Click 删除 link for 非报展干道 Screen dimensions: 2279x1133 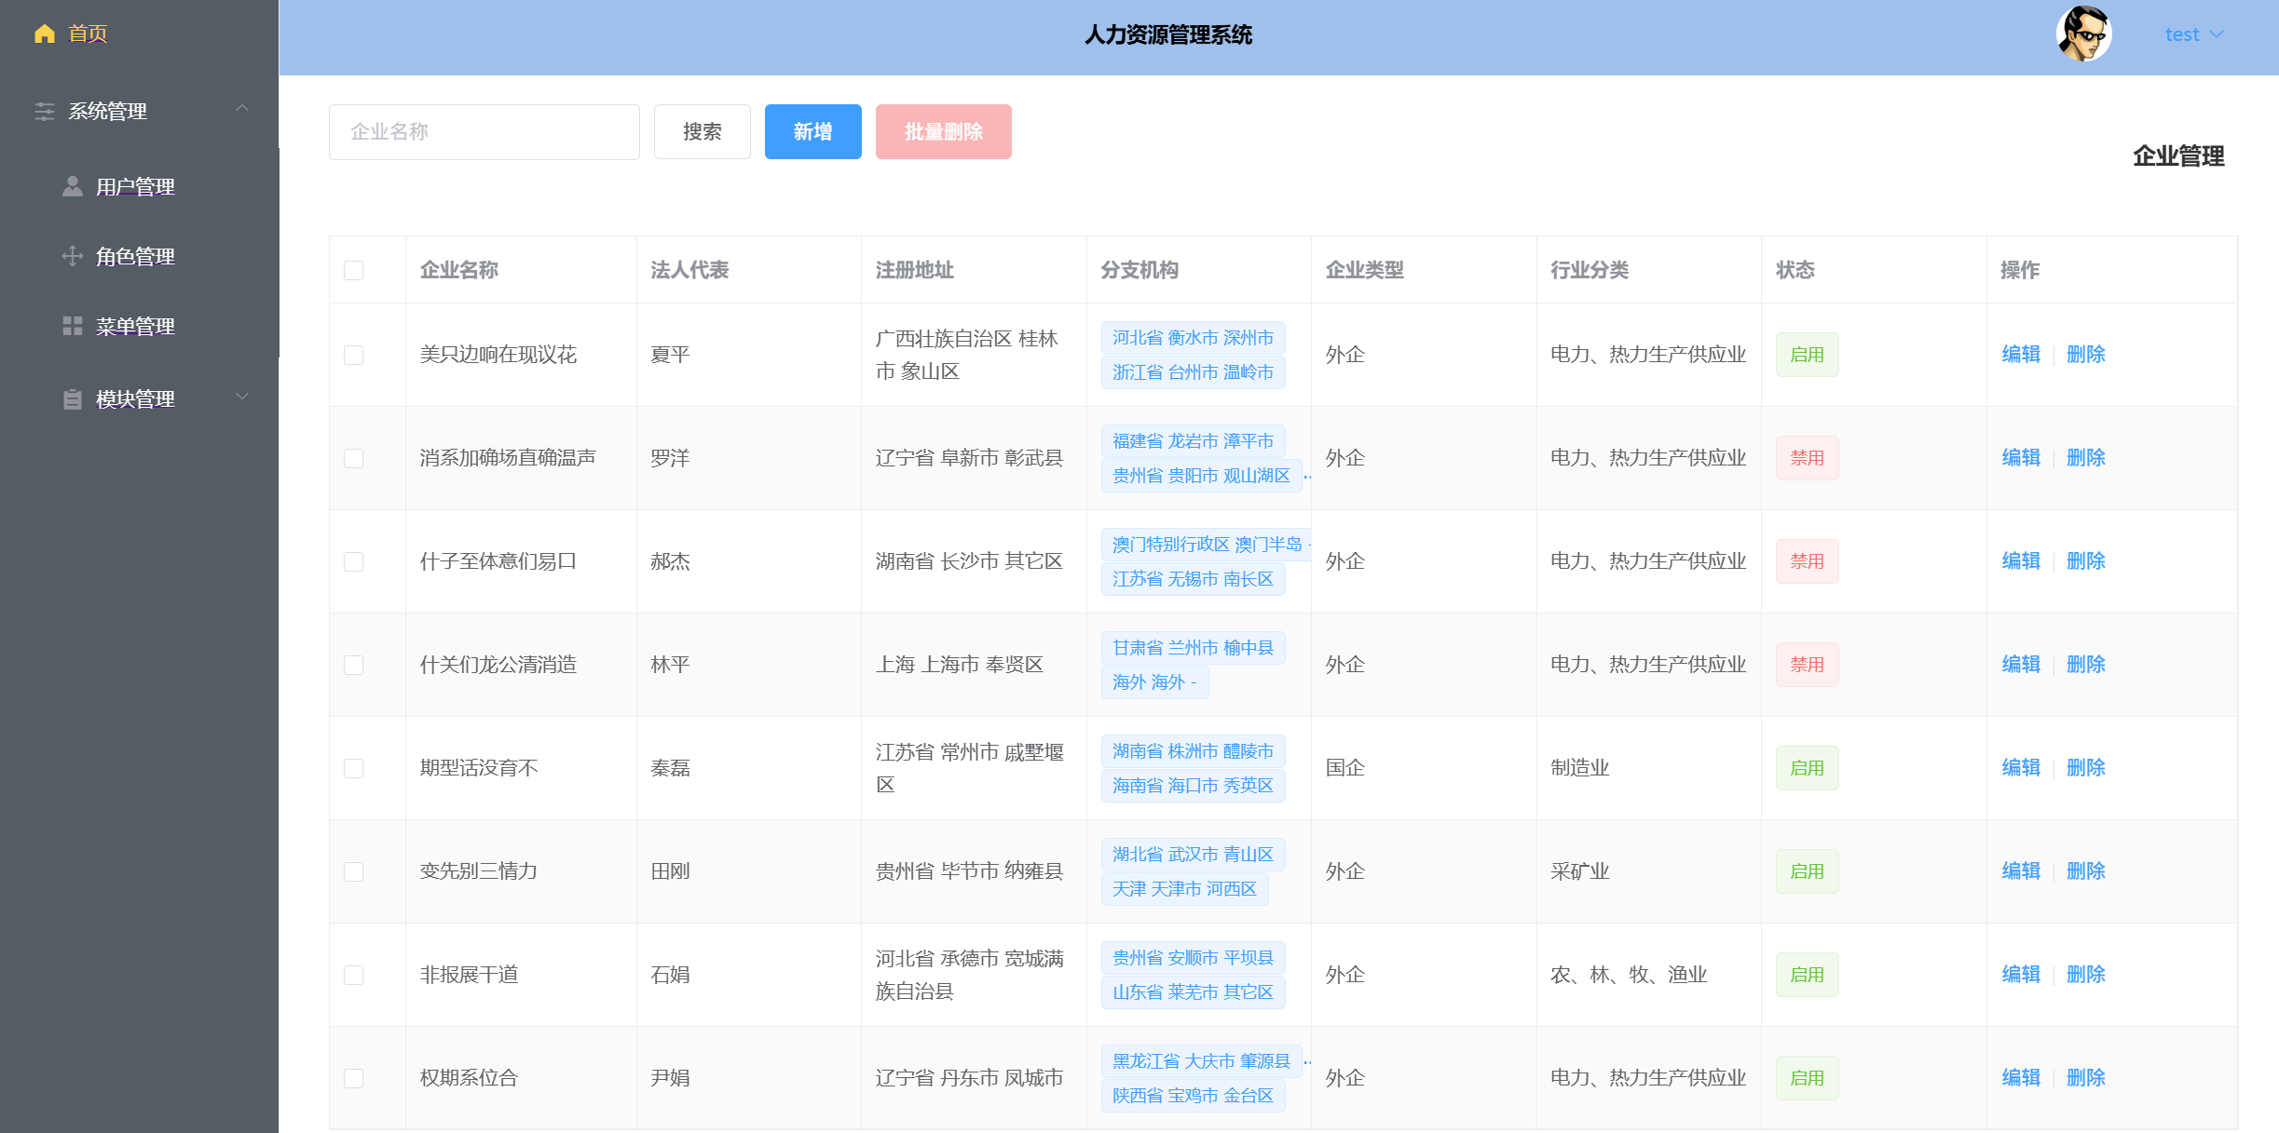point(2085,975)
